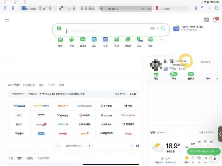Image resolution: width=222 pixels, height=166 pixels.
Task: Open the notification bell
Action: 215,19
